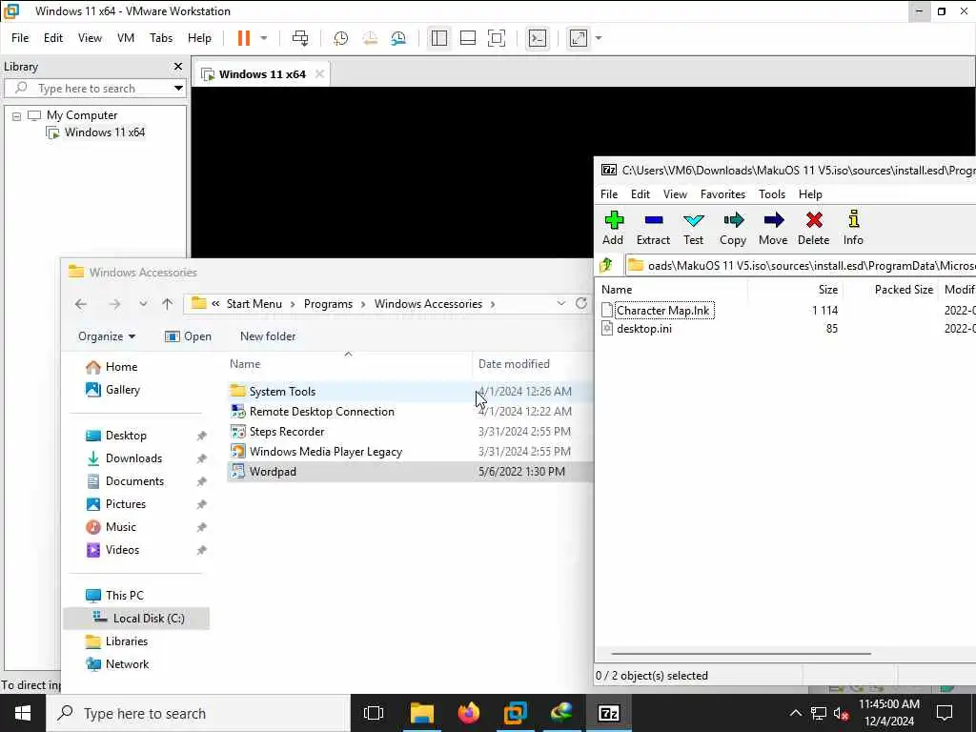Click the 7-Zip Move button
The image size is (976, 732).
coord(773,228)
